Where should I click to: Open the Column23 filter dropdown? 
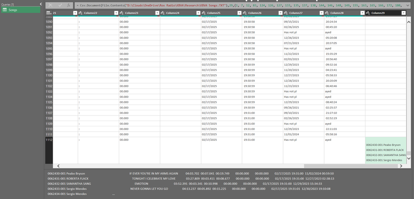pos(157,13)
